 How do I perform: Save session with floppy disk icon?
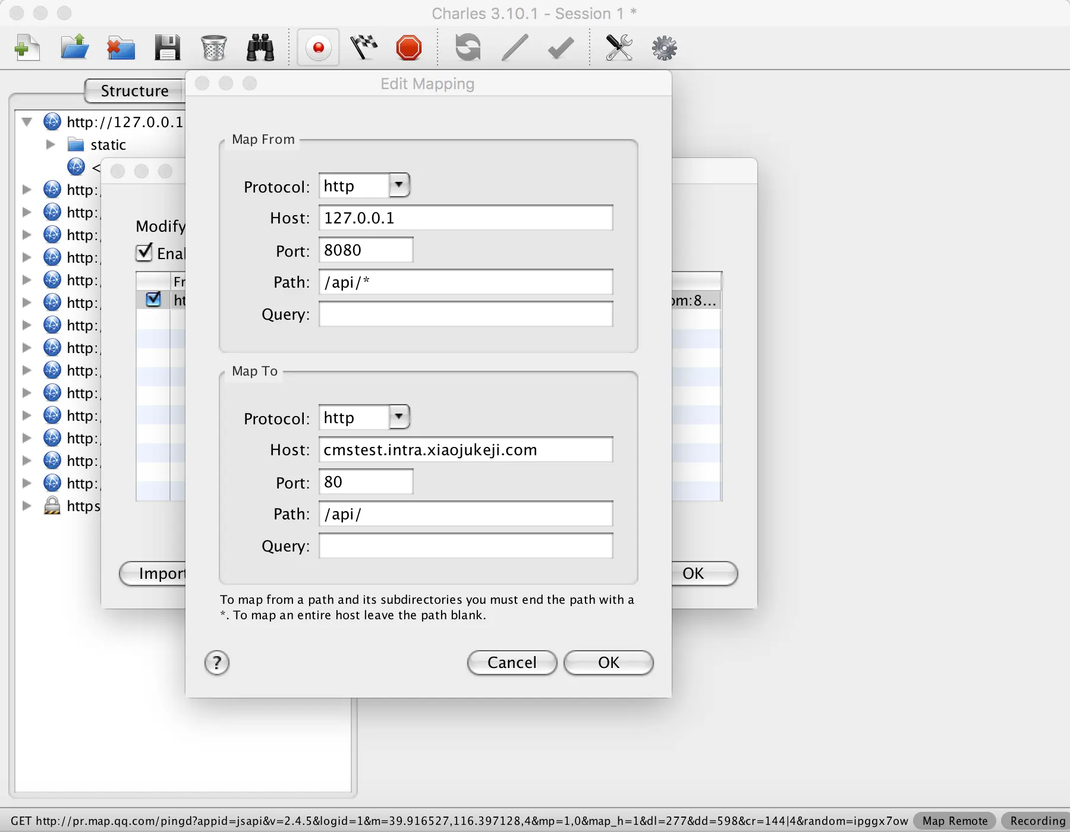click(x=168, y=48)
